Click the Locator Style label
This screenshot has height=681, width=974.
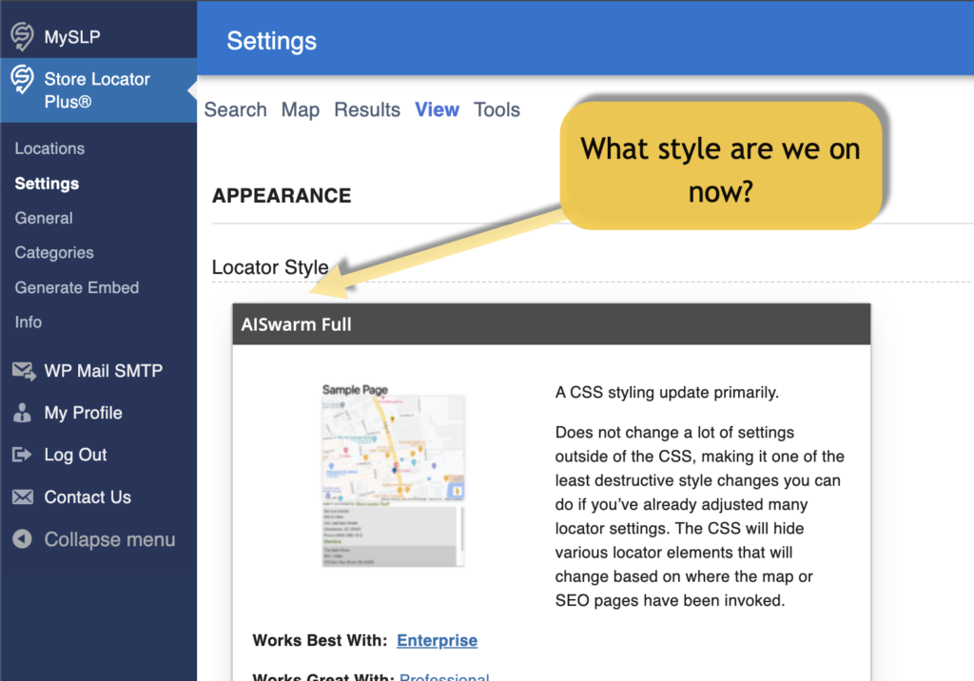pyautogui.click(x=270, y=267)
